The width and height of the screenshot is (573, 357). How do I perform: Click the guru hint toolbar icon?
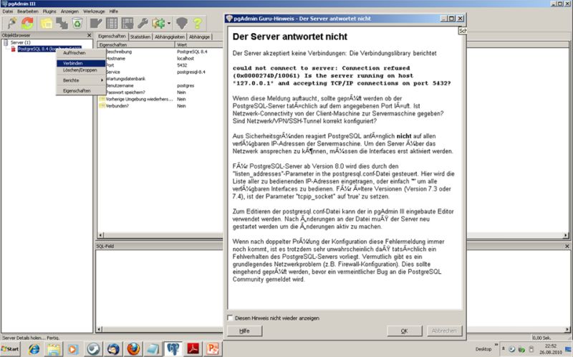(x=182, y=24)
